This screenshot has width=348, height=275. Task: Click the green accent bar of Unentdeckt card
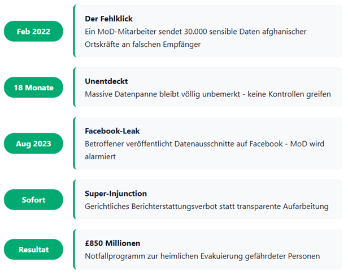[x=74, y=87]
